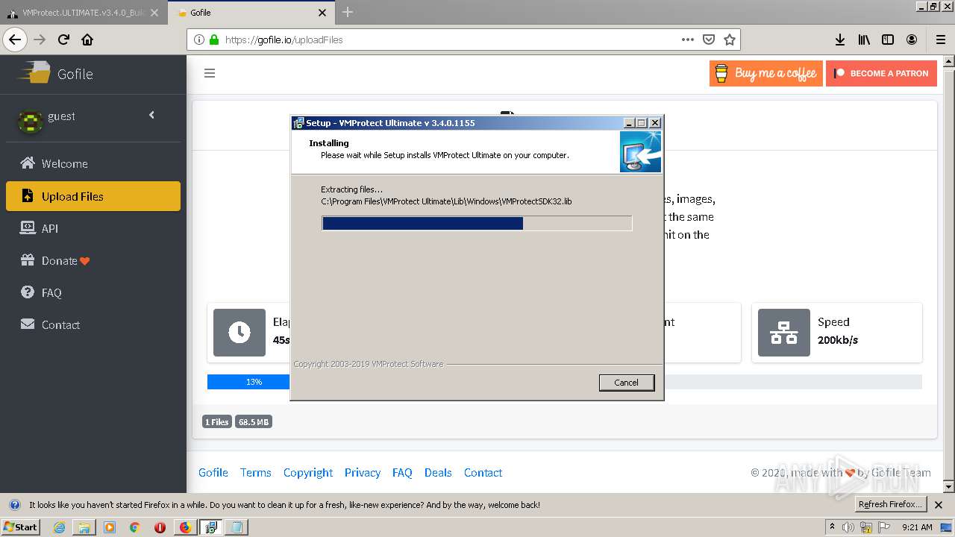Open the Library bookshelf icon
The width and height of the screenshot is (955, 537).
(x=864, y=40)
